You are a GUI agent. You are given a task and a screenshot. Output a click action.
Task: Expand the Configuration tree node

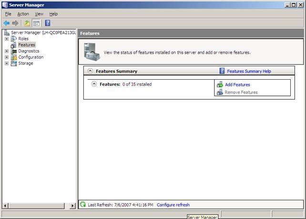[7, 57]
